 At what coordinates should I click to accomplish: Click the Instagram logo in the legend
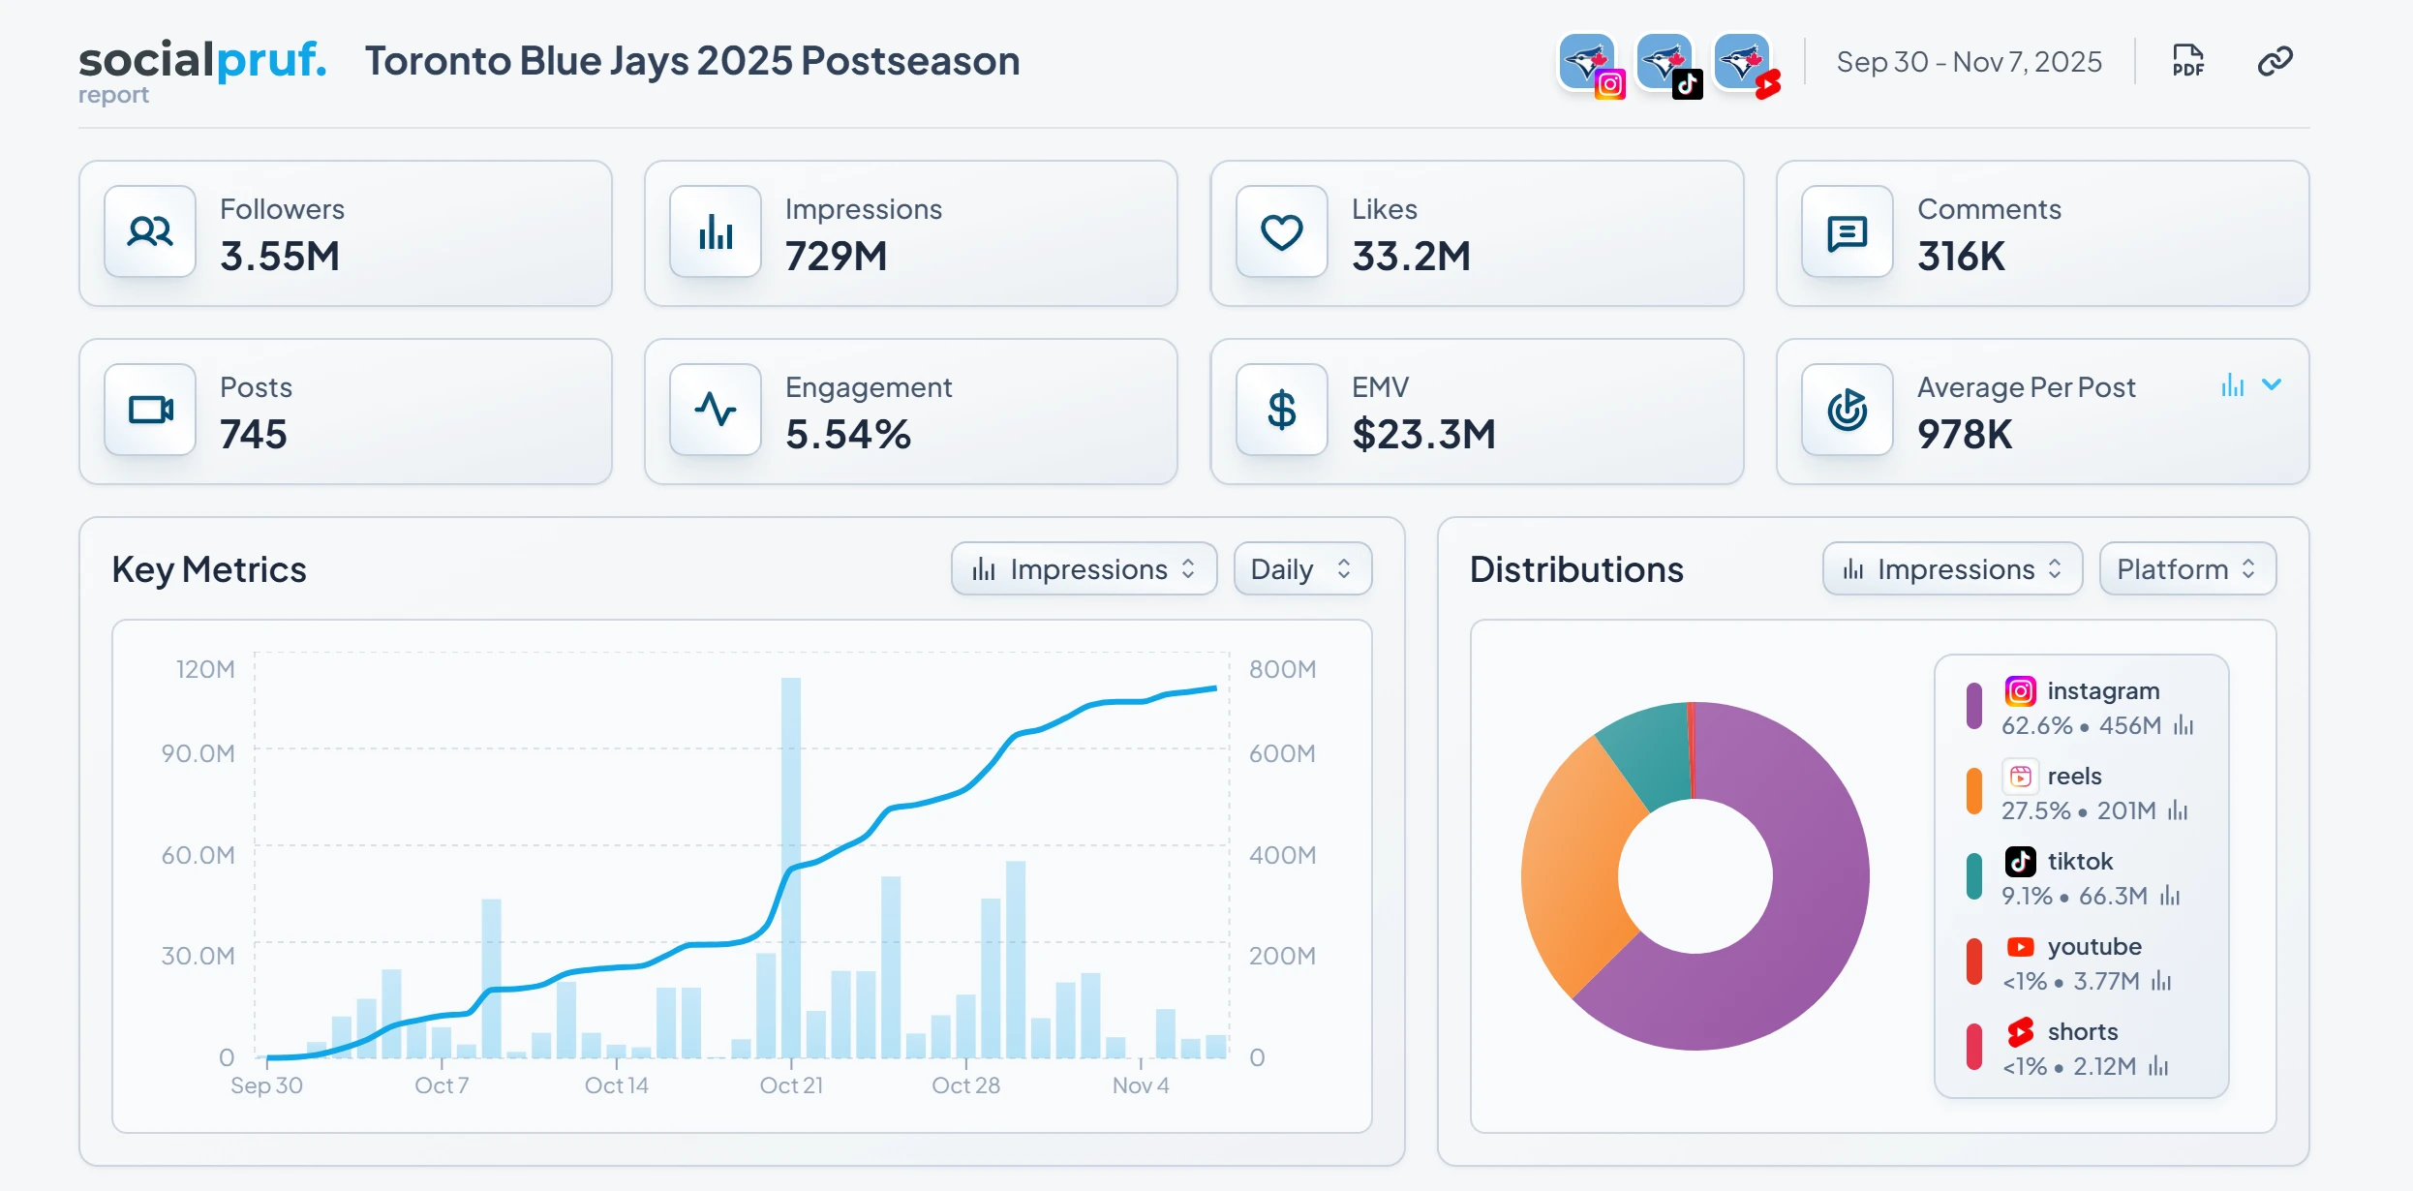tap(2020, 690)
